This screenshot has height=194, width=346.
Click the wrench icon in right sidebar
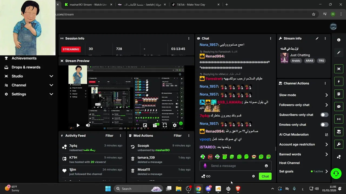pyautogui.click(x=339, y=144)
